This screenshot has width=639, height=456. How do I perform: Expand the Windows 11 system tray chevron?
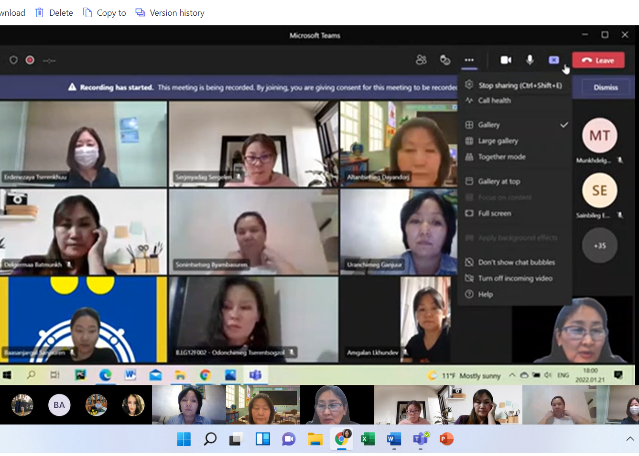(x=630, y=439)
